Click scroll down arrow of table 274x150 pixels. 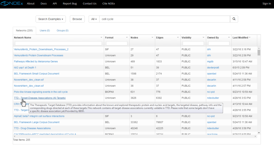[259, 133]
